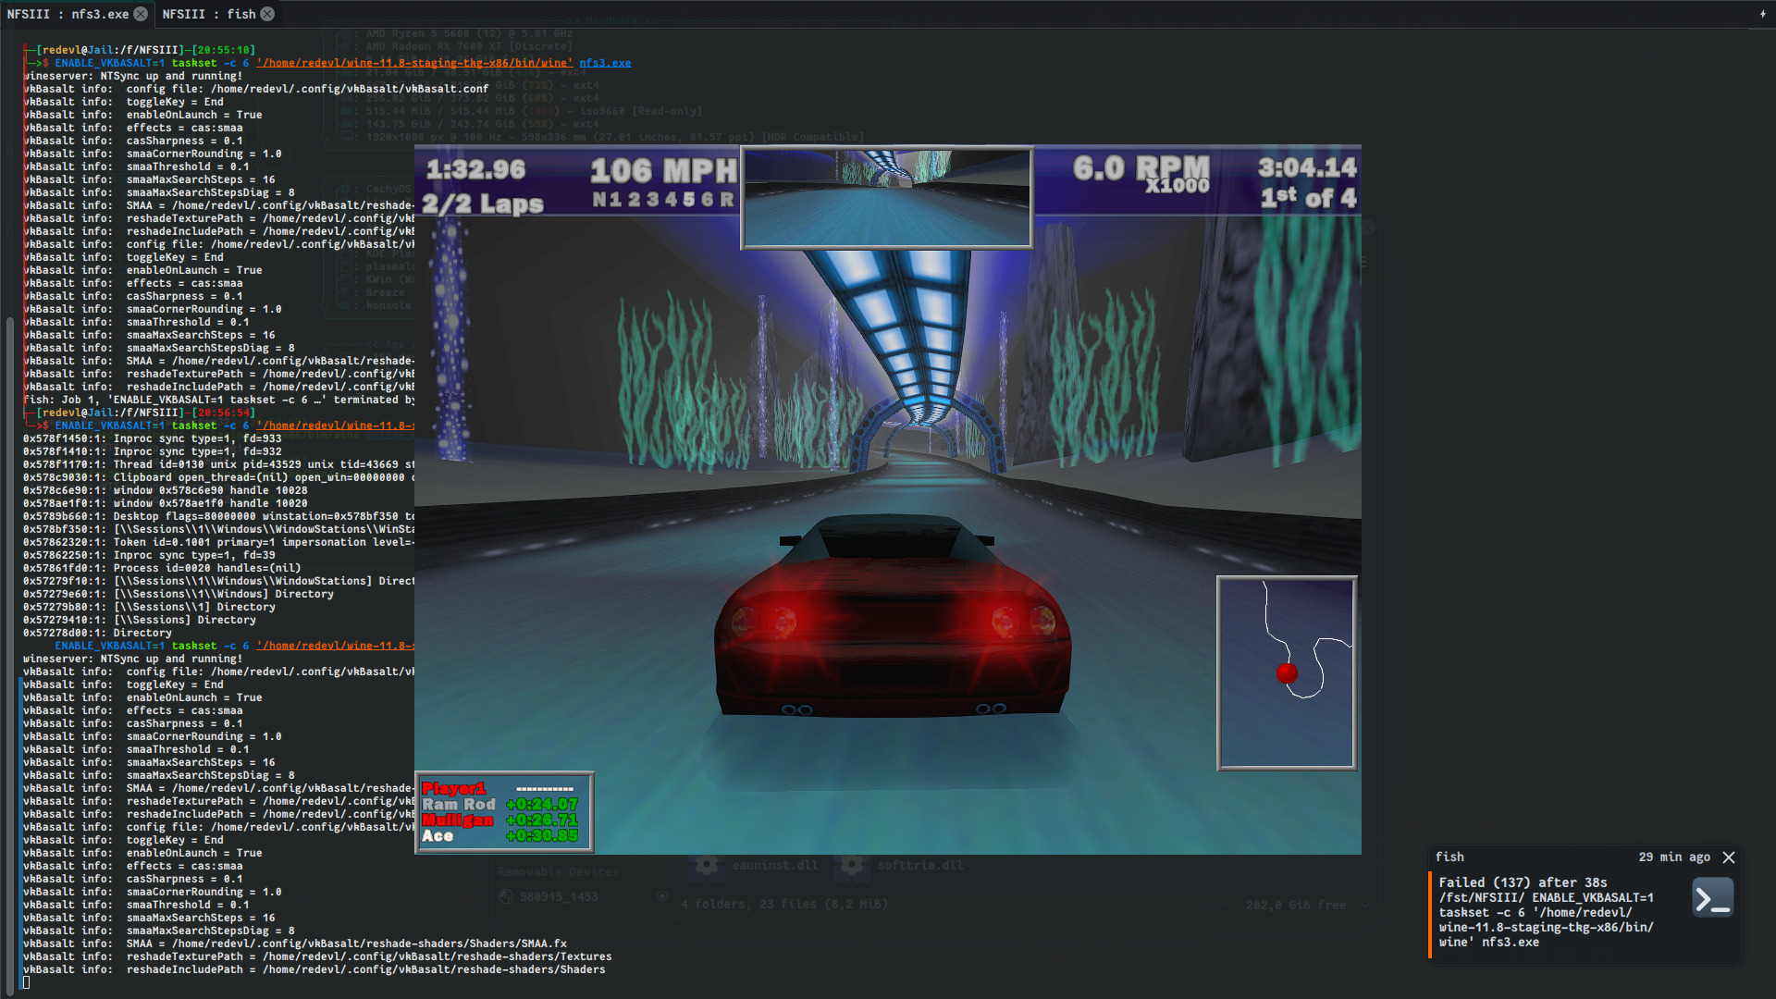
Task: Click the '1:32.96' lap time readout
Action: [475, 169]
